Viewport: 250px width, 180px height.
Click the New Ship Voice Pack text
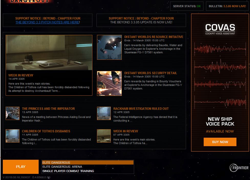point(220,121)
